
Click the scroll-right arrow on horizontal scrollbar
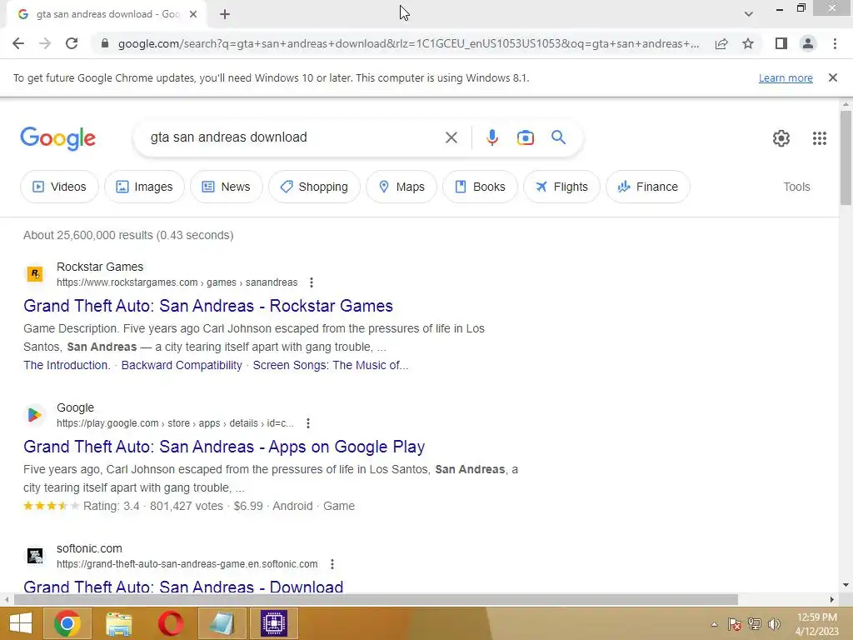click(832, 600)
